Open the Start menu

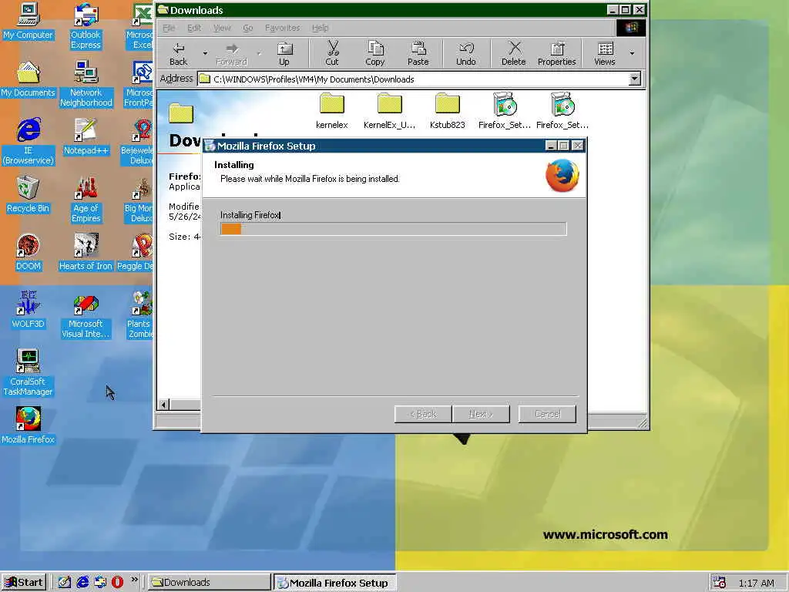click(x=24, y=583)
